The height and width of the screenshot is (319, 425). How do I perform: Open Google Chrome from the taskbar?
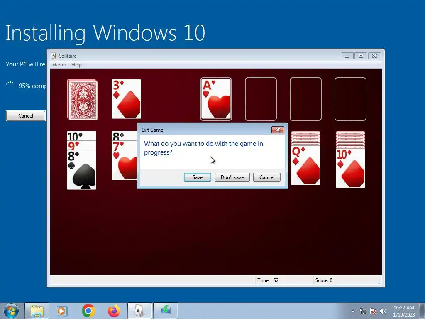[x=88, y=311]
